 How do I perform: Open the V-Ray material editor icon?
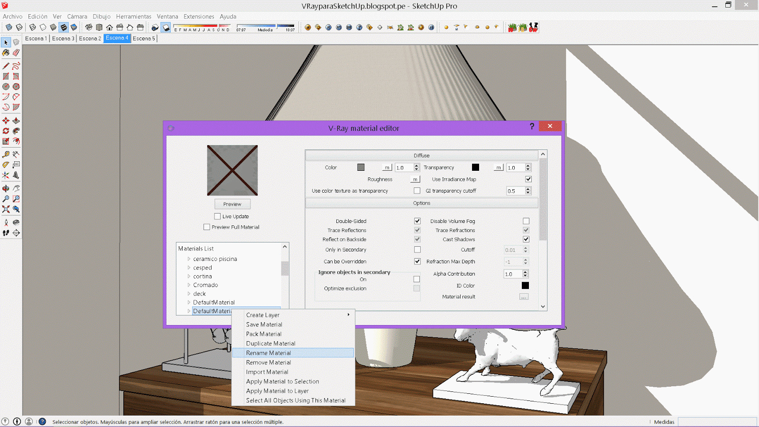(307, 27)
